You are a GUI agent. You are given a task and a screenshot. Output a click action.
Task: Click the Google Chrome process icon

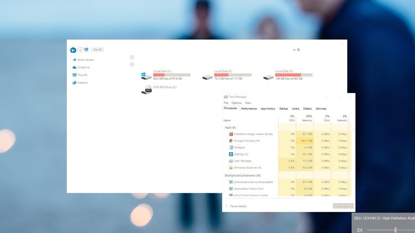click(231, 141)
